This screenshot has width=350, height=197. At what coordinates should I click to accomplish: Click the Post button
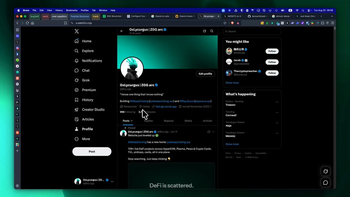[92, 151]
